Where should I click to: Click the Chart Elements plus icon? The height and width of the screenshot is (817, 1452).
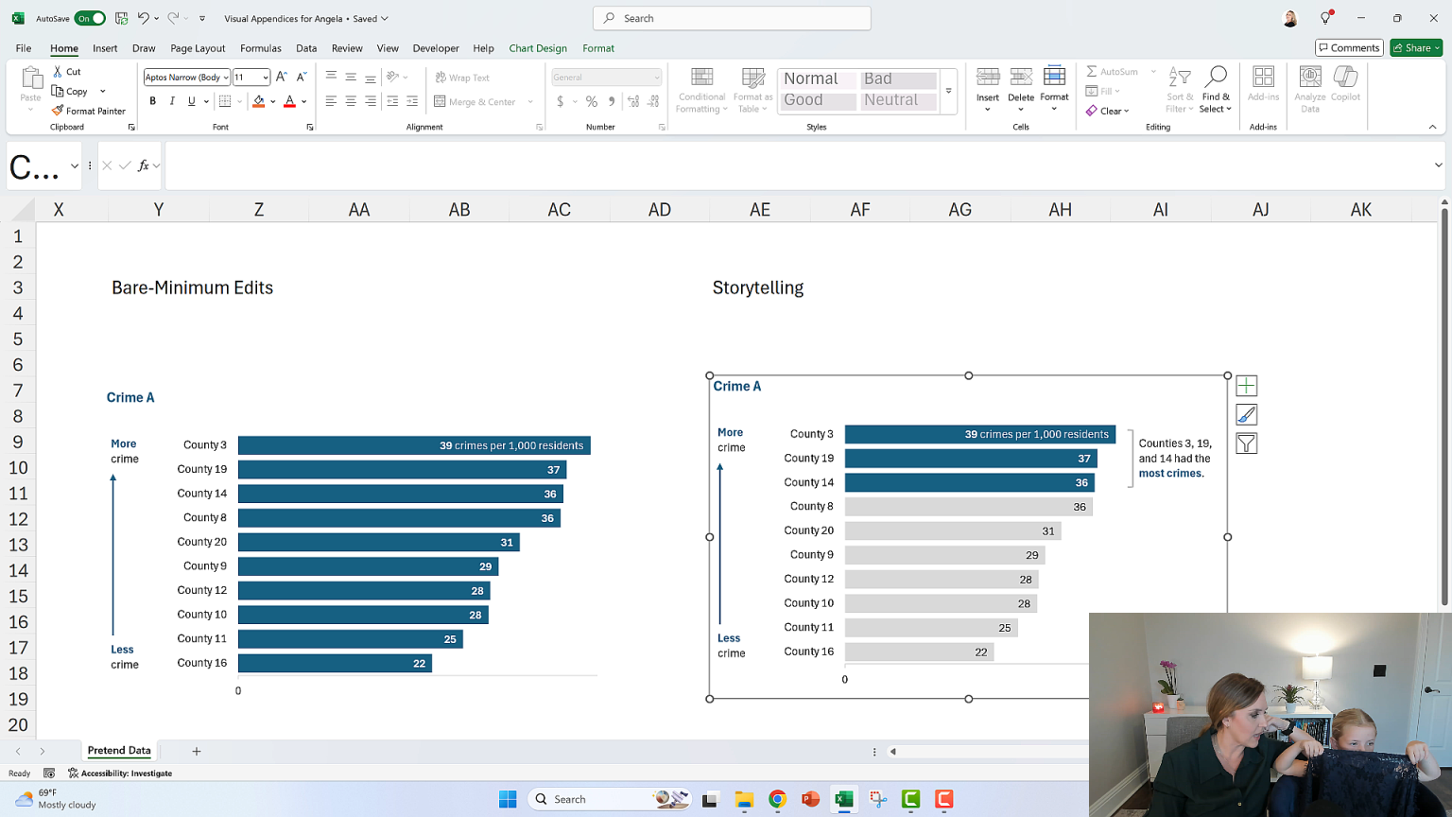click(x=1246, y=385)
